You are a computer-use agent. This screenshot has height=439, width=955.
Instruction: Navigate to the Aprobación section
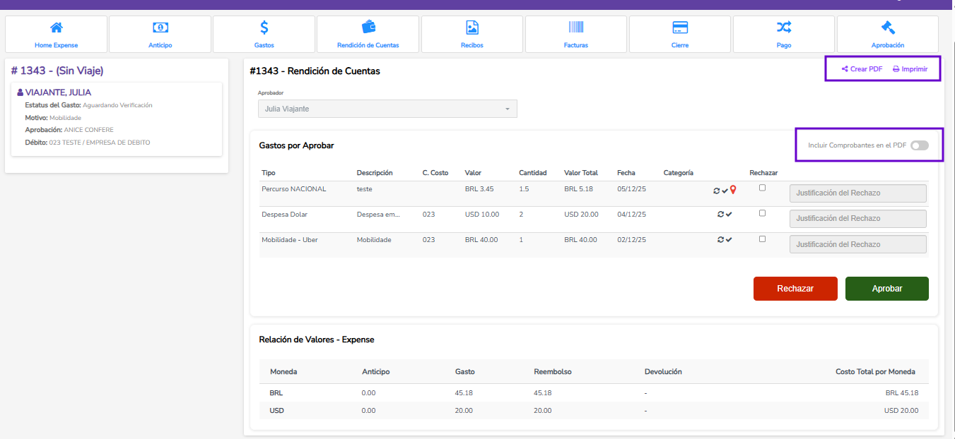(888, 34)
